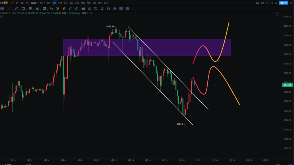294x165 pixels.
Task: Click the K线分析 button
Action: 283,3
